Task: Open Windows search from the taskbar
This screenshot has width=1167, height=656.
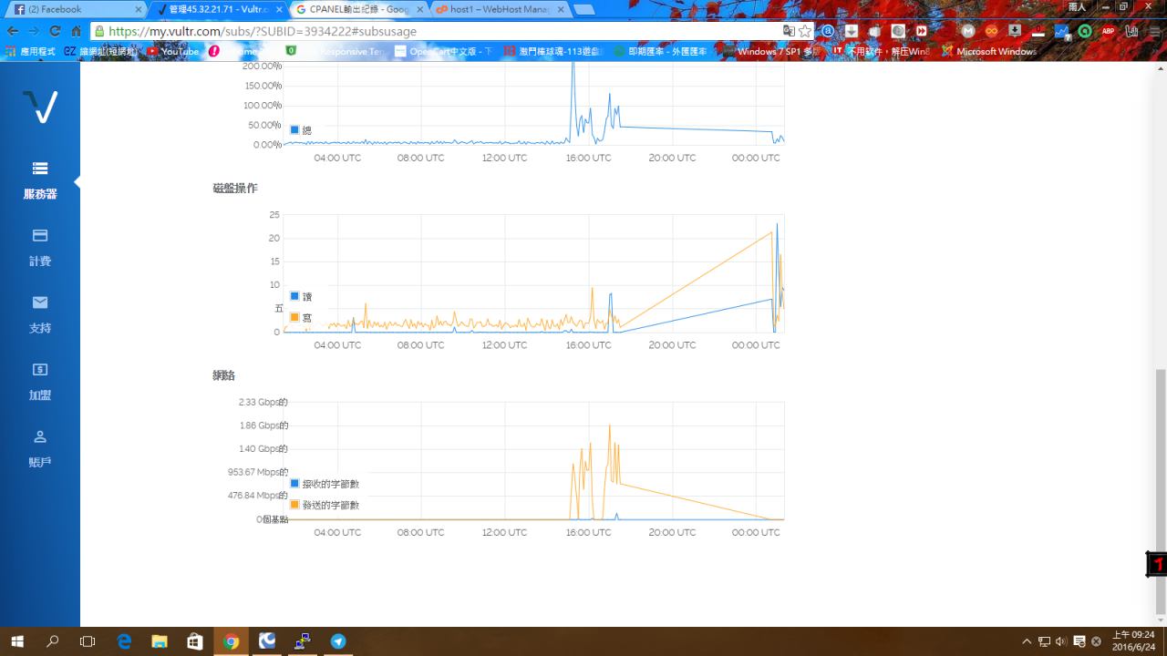Action: (53, 641)
